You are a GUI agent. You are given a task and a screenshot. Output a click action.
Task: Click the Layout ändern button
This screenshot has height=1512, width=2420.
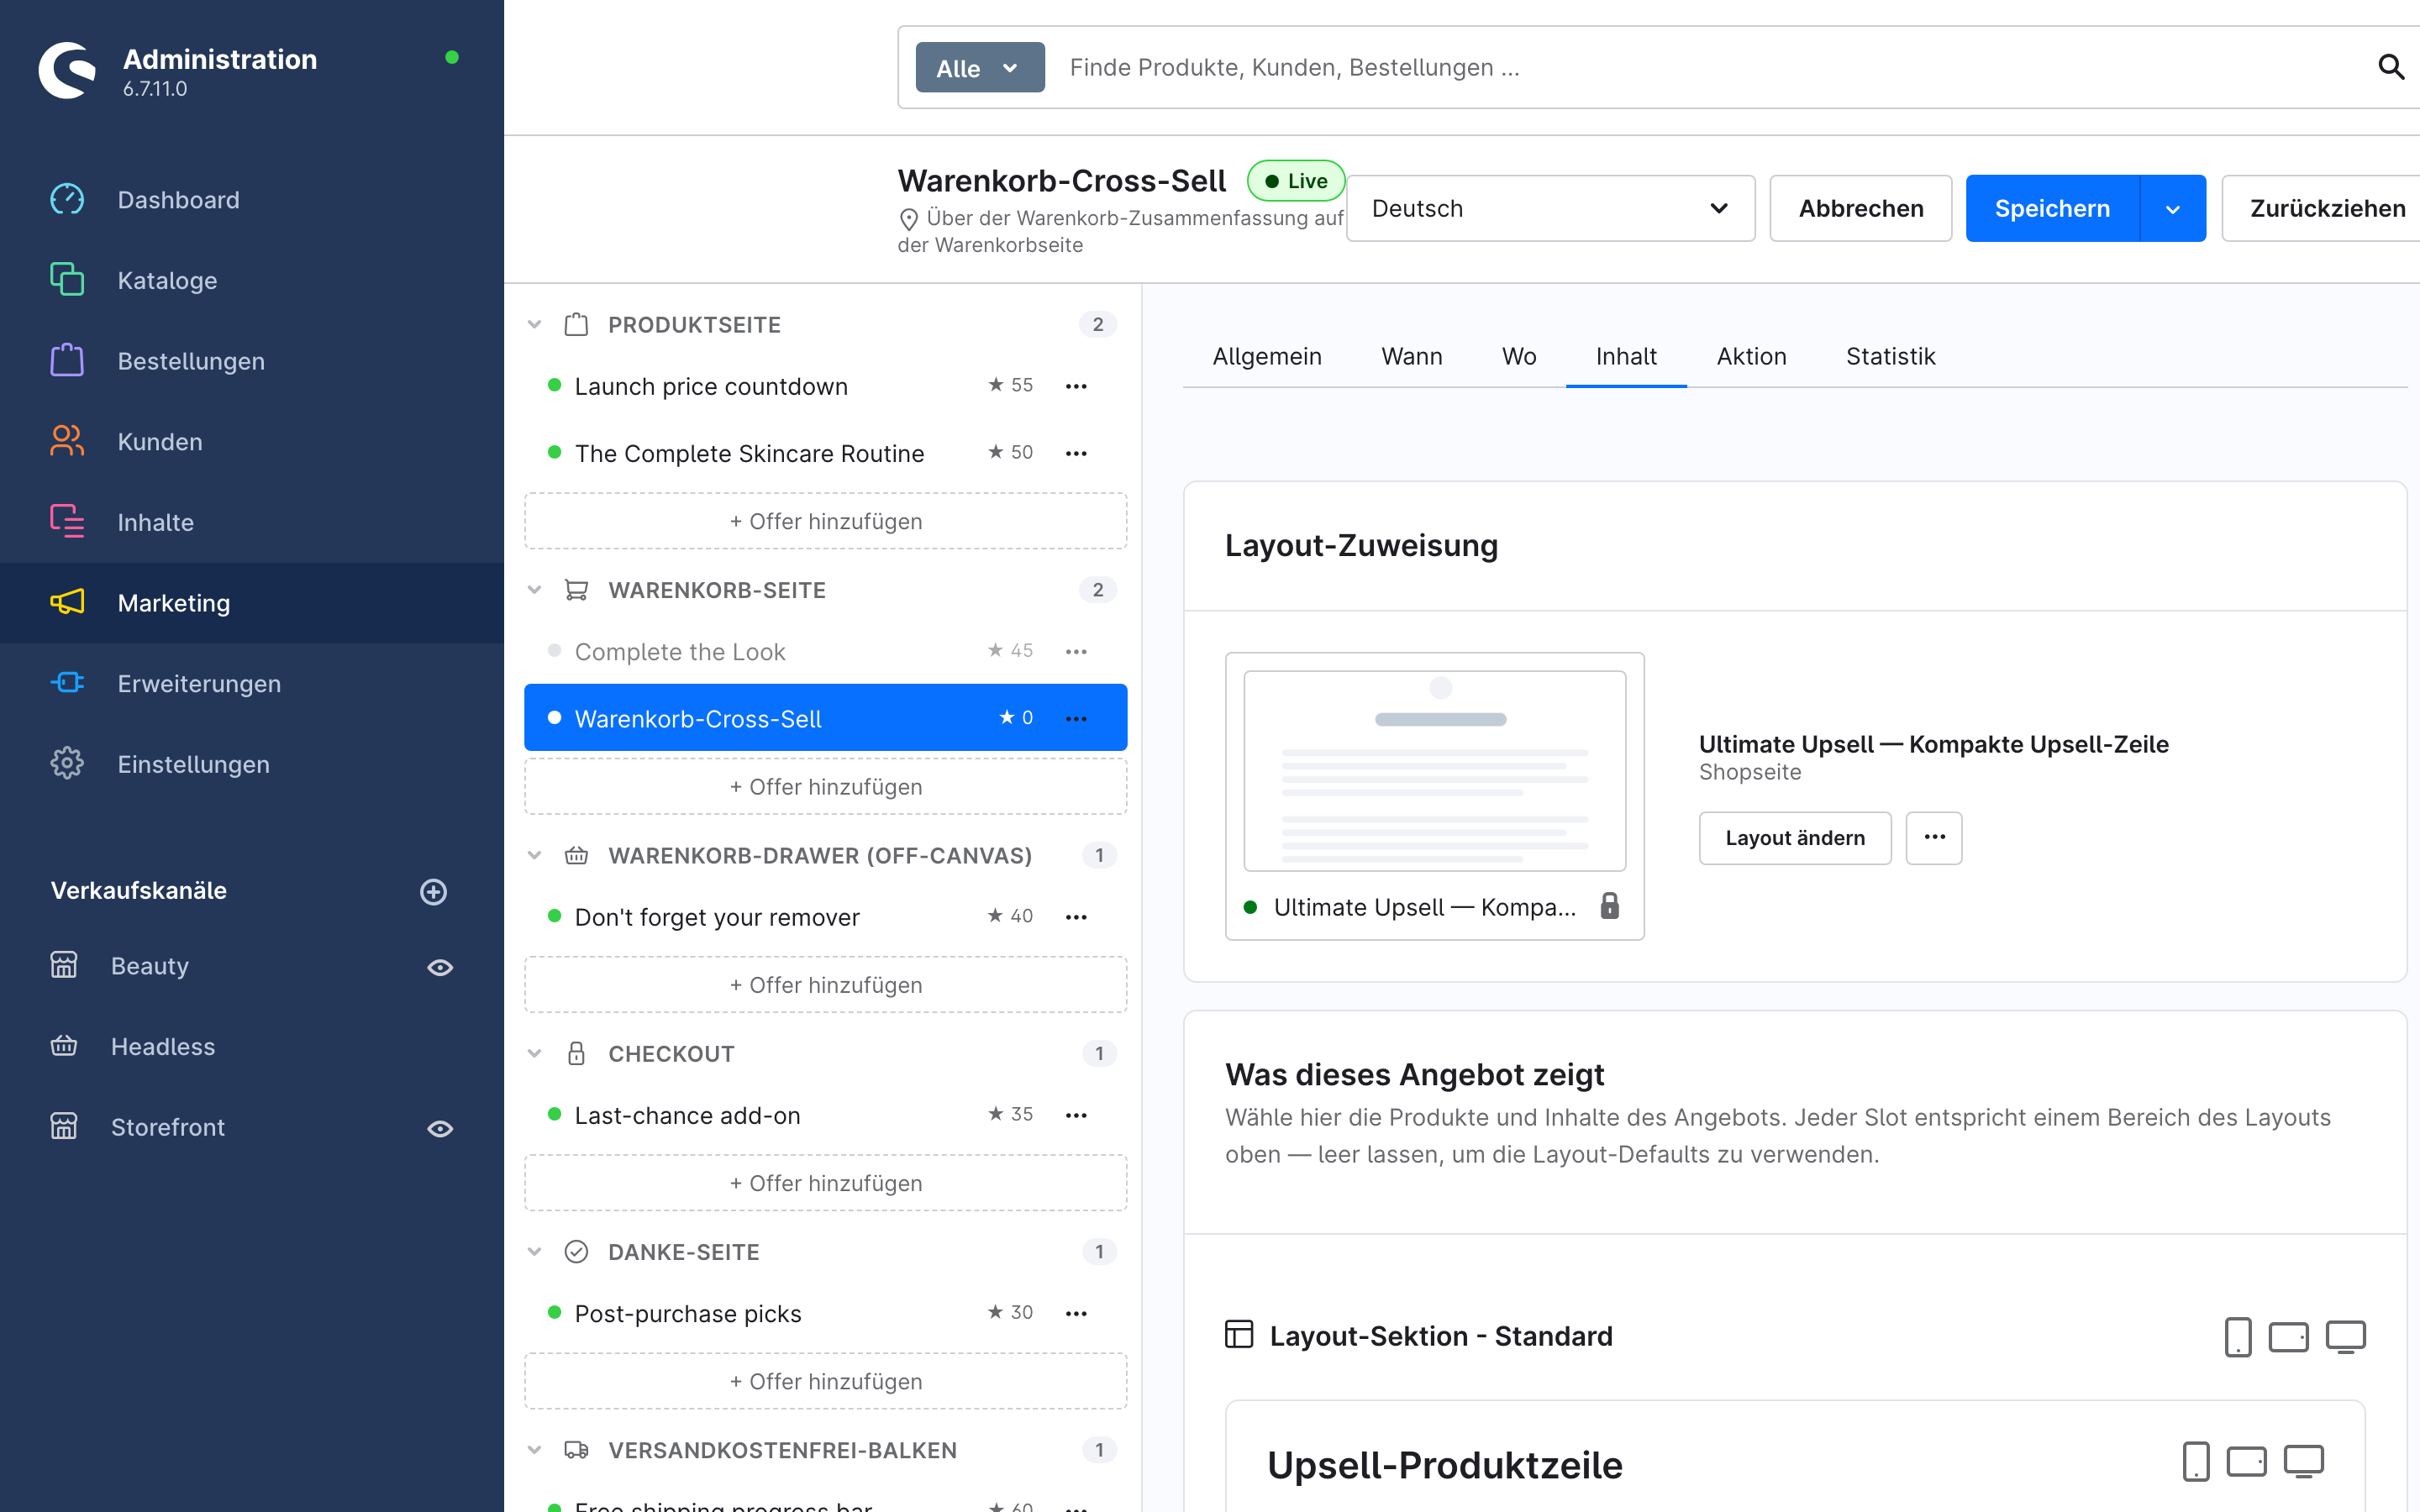[1795, 837]
